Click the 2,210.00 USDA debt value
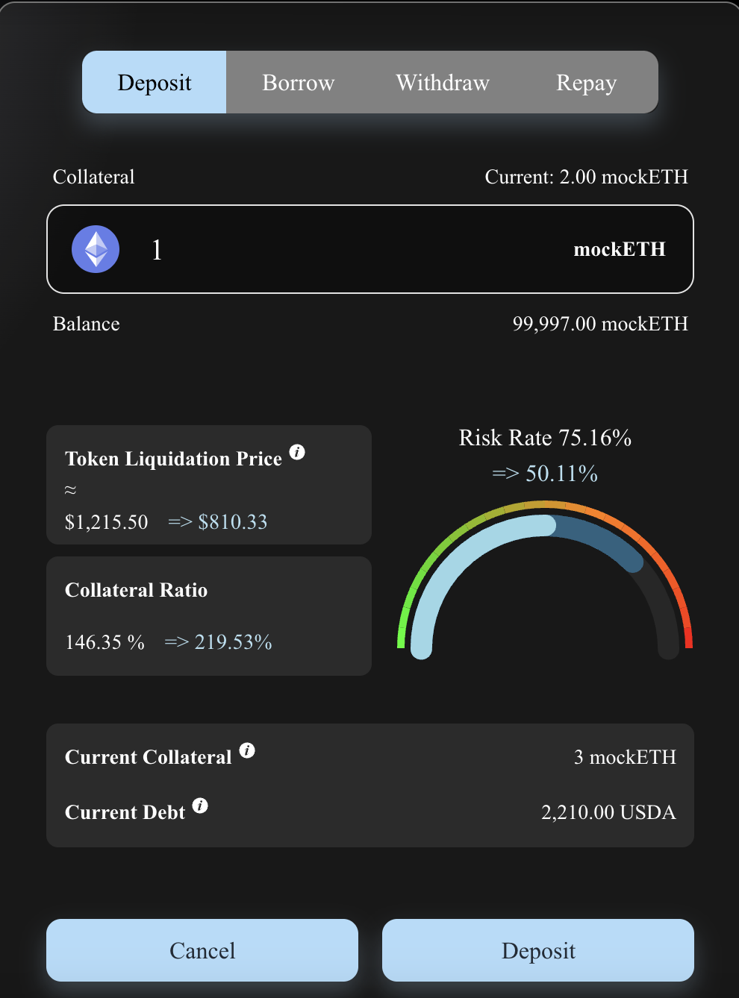The width and height of the screenshot is (739, 998). [x=608, y=812]
